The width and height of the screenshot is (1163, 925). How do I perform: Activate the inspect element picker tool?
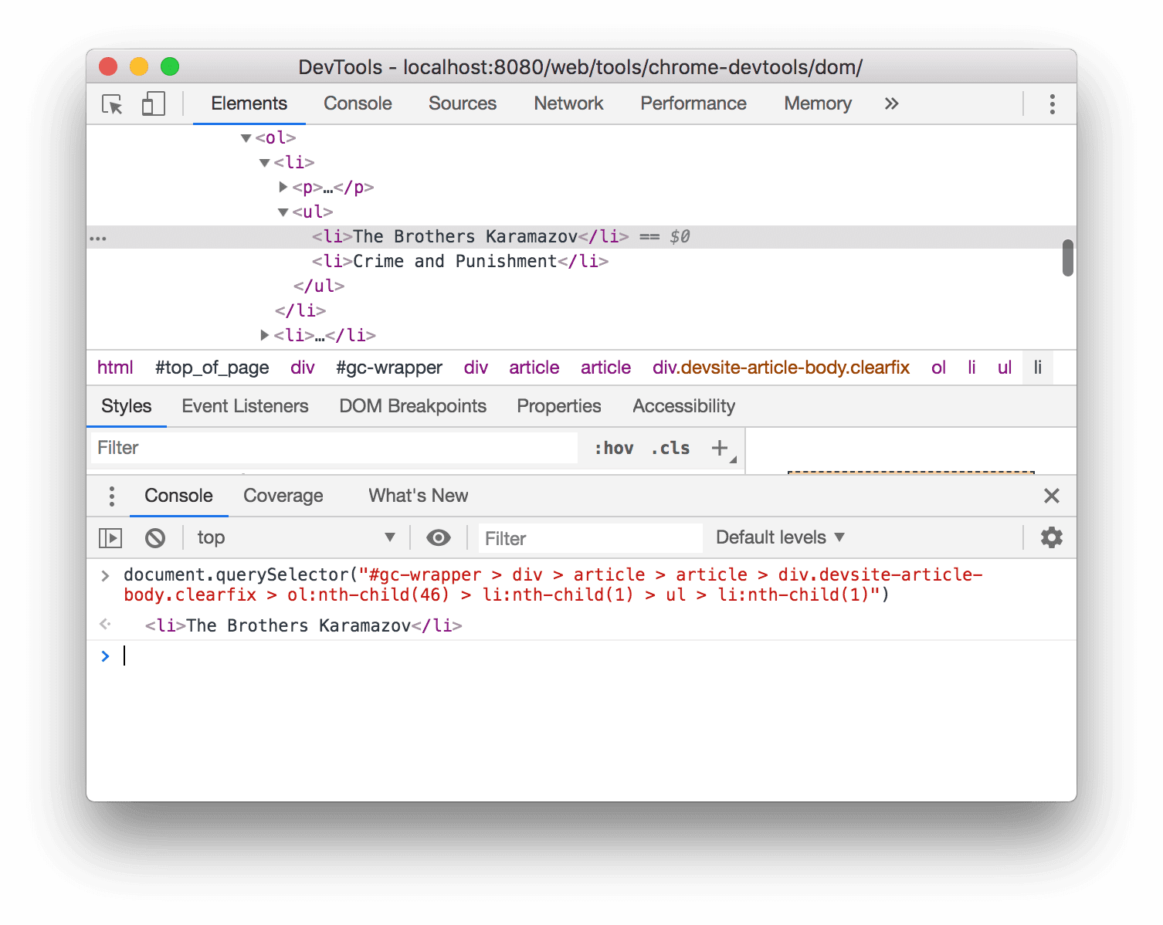[x=111, y=103]
